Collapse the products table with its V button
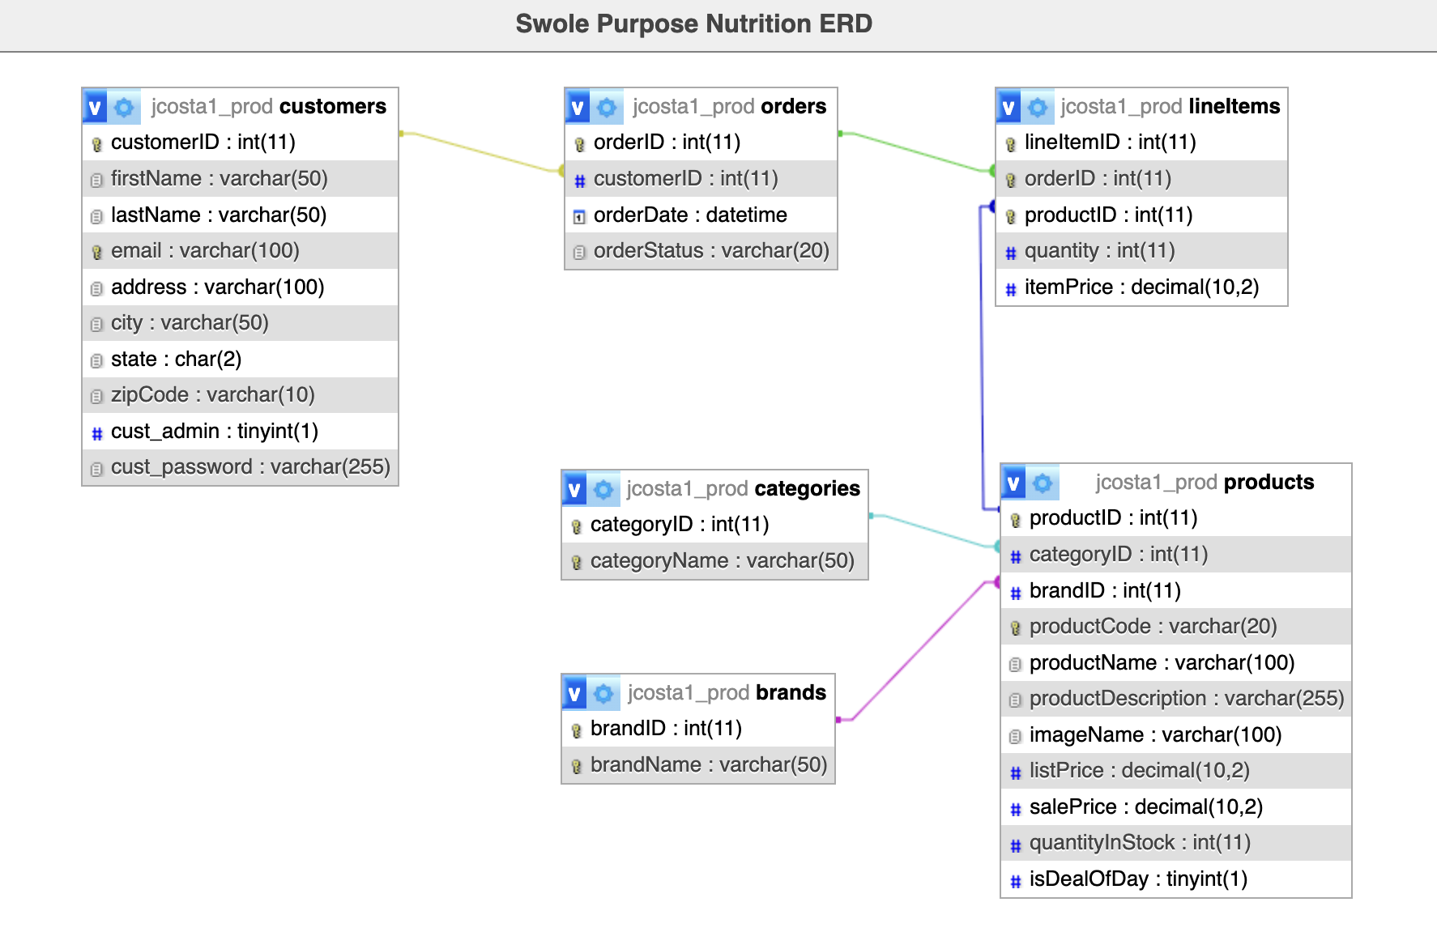Image resolution: width=1437 pixels, height=949 pixels. click(x=1014, y=483)
